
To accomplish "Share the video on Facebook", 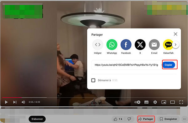I will pos(126,45).
